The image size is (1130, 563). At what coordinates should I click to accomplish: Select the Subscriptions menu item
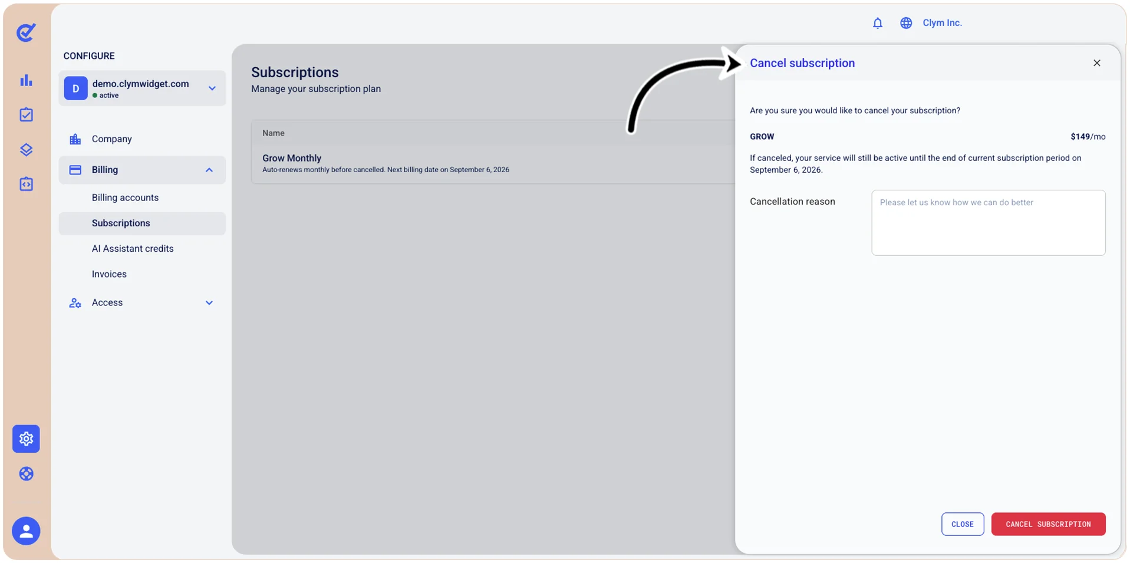[142, 223]
